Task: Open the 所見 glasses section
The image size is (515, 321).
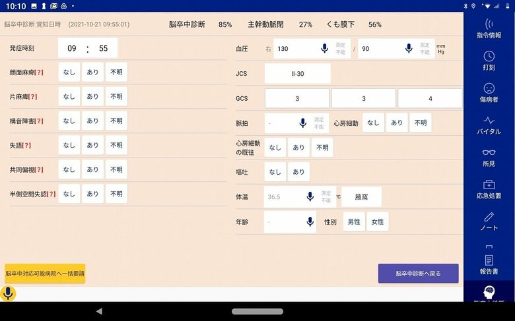Action: tap(489, 158)
